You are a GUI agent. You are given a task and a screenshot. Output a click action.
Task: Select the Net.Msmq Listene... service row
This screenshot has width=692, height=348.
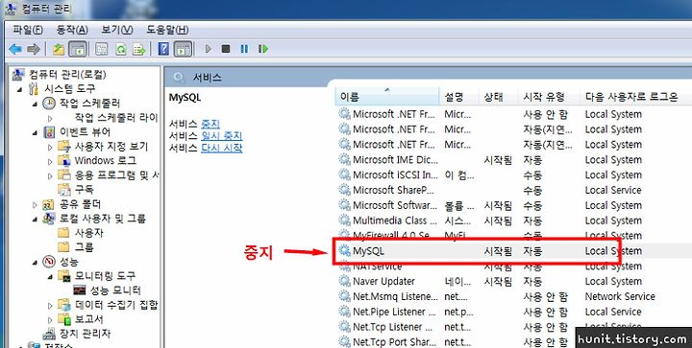pyautogui.click(x=512, y=296)
